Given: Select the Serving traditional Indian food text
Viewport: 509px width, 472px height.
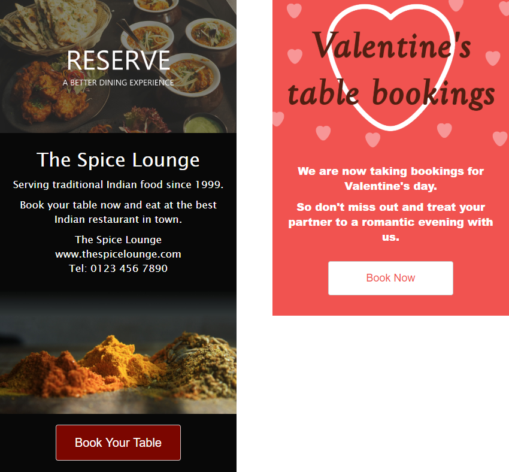Looking at the screenshot, I should tap(118, 184).
